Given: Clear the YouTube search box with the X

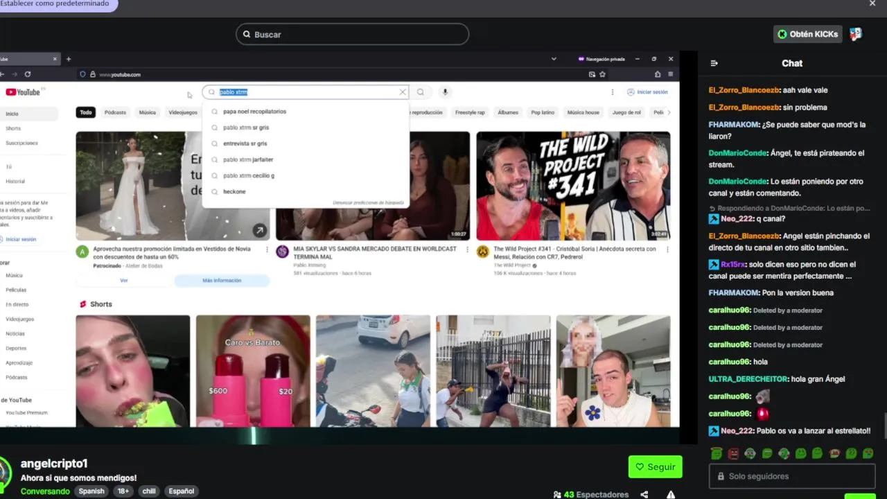Looking at the screenshot, I should pos(402,92).
